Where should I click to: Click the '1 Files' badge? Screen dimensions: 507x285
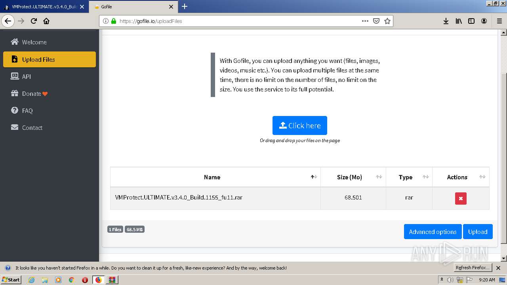(x=115, y=229)
